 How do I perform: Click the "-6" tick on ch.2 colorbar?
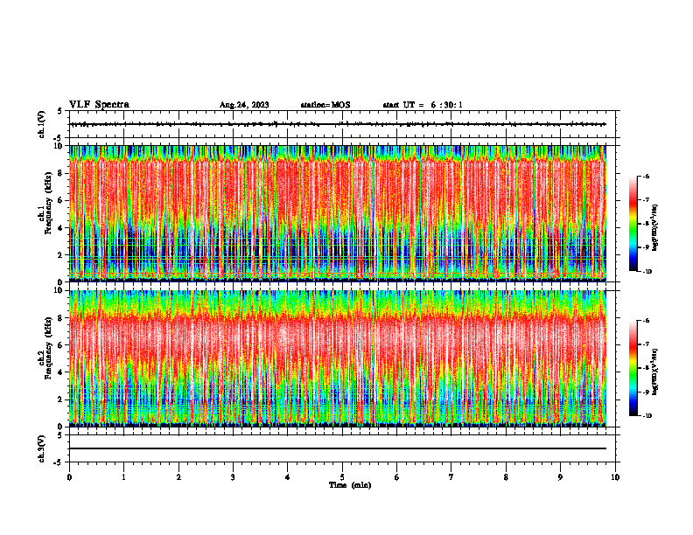[x=647, y=321]
